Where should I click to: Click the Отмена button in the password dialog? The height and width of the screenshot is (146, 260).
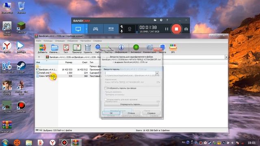131,113
